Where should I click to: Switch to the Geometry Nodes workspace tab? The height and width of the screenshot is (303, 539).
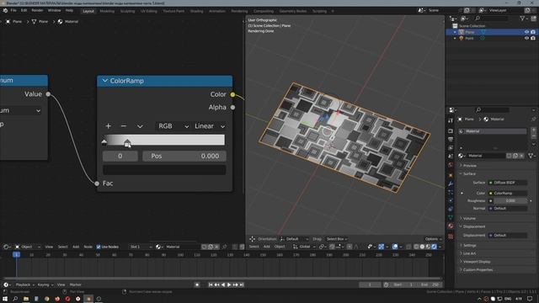293,11
